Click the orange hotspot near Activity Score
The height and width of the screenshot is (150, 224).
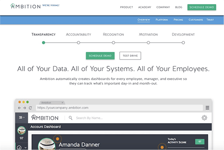[x=162, y=147]
